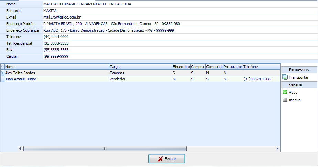Click scrollbar left arrow
Image resolution: width=318 pixels, height=167 pixels.
20,148
